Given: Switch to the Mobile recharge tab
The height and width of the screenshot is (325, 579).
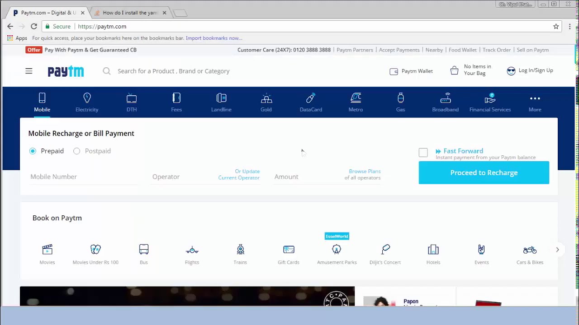Looking at the screenshot, I should 42,102.
